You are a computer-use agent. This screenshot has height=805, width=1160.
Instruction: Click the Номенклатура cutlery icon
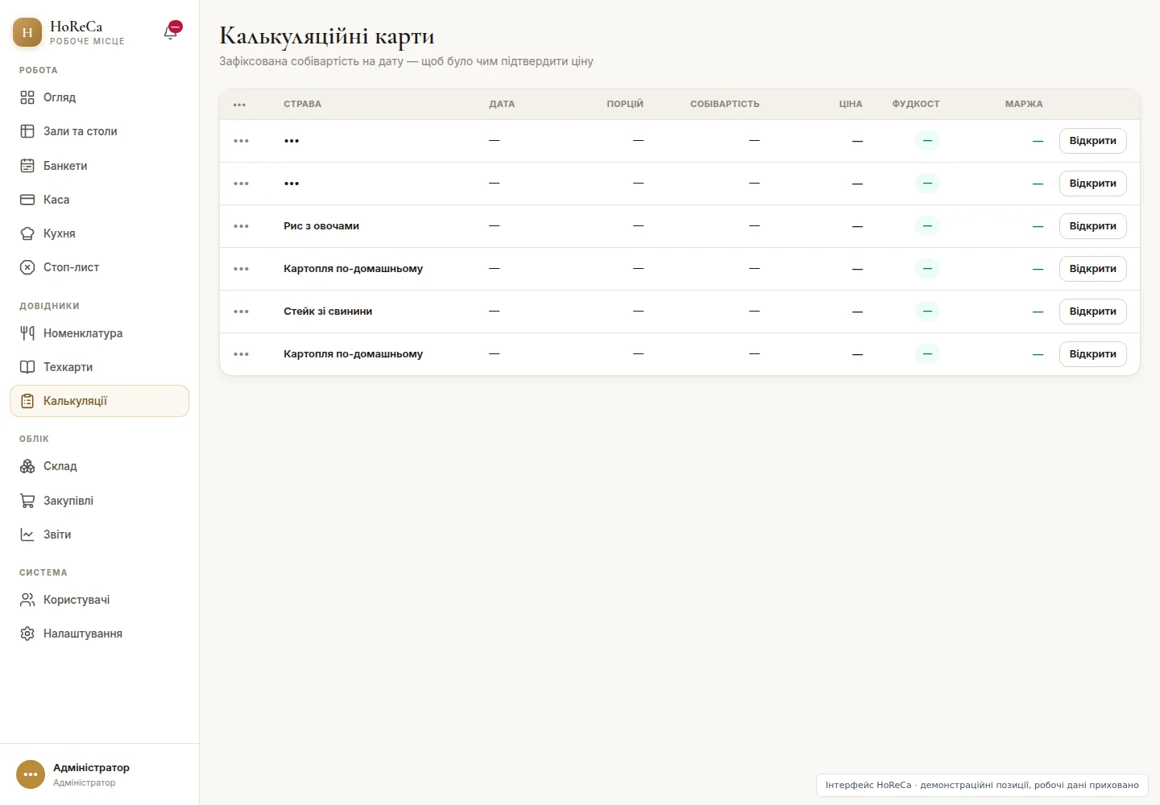[x=27, y=333]
